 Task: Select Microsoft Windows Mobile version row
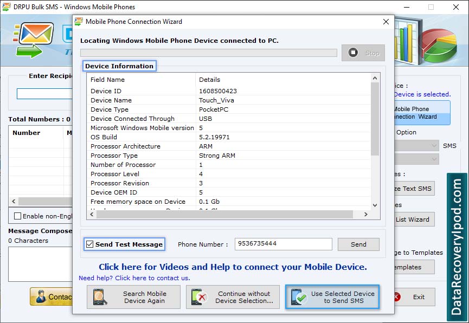(229, 128)
